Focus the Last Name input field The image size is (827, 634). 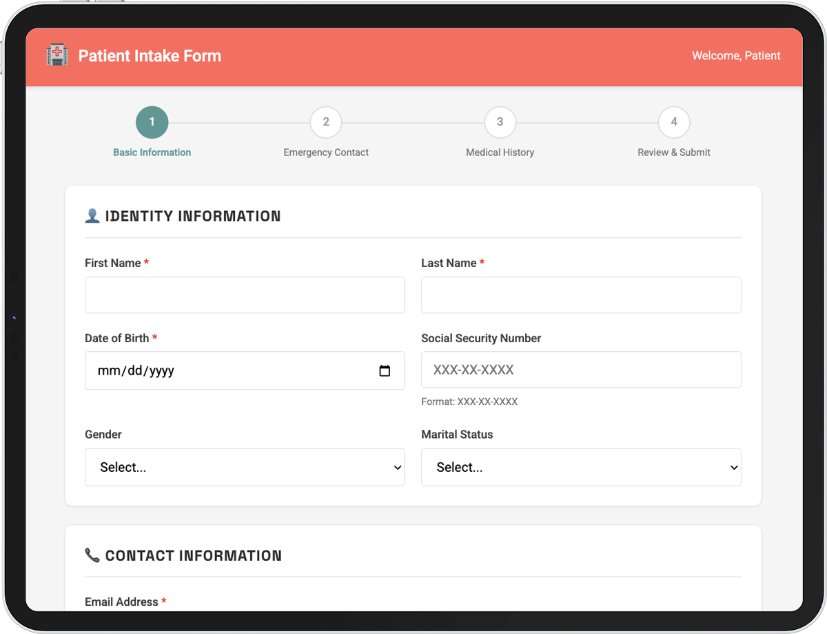tap(581, 295)
